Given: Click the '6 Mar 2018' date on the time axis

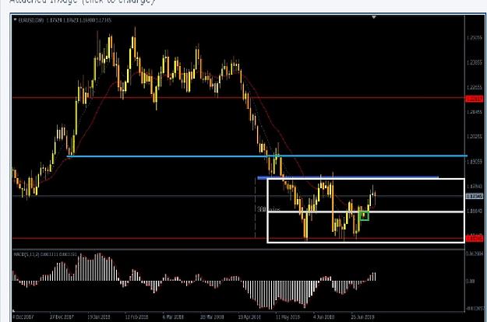Looking at the screenshot, I should click(x=173, y=317).
